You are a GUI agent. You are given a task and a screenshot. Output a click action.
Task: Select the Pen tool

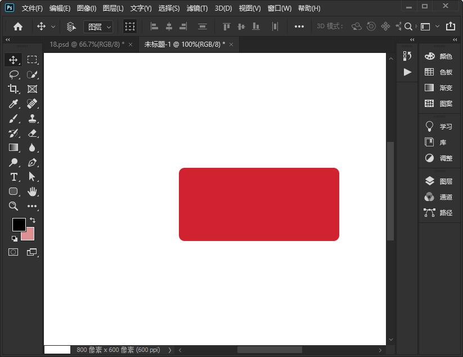pos(32,162)
